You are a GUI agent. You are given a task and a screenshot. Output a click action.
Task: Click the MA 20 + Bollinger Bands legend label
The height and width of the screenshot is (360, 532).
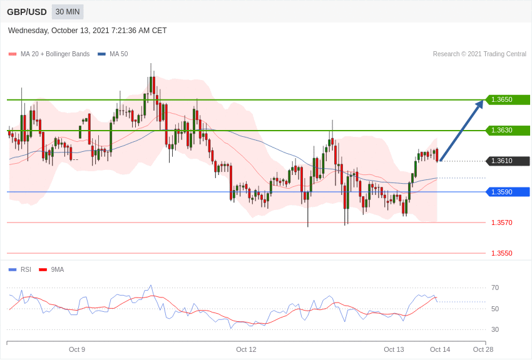click(x=55, y=54)
